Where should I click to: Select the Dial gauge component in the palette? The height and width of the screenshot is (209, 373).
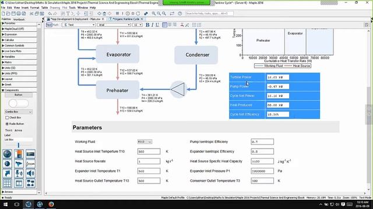point(7,154)
